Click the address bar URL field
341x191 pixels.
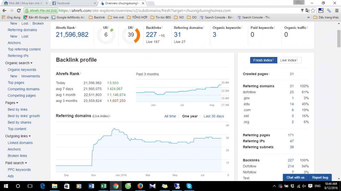click(x=179, y=10)
